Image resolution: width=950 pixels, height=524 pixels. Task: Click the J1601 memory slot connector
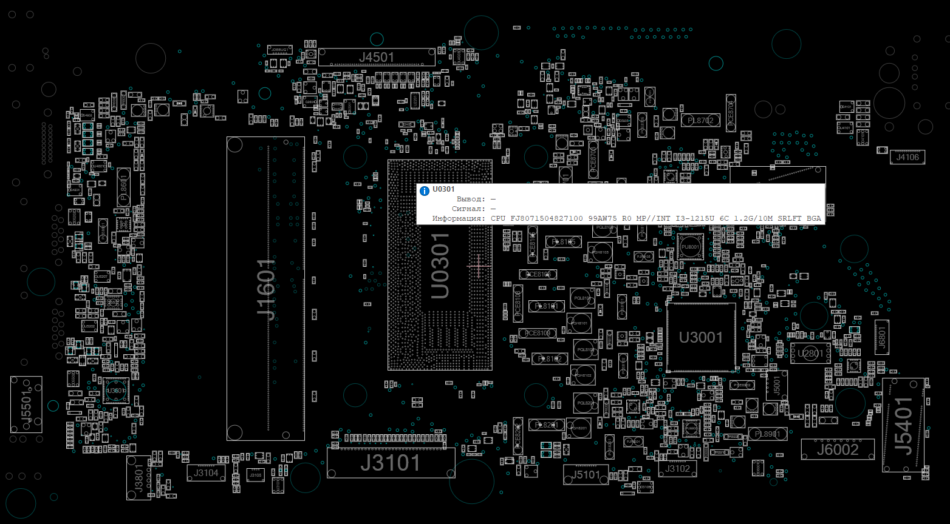click(x=265, y=289)
